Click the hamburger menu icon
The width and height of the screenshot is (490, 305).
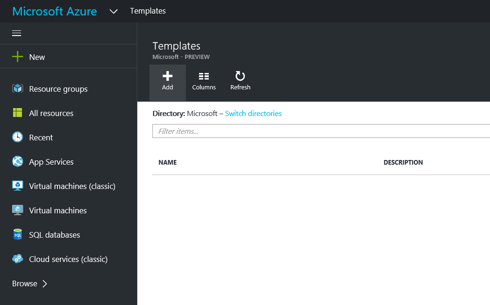[x=17, y=33]
